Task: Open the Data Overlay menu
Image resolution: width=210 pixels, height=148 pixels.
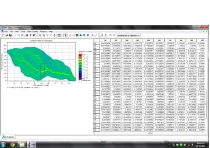Action: click(x=32, y=31)
